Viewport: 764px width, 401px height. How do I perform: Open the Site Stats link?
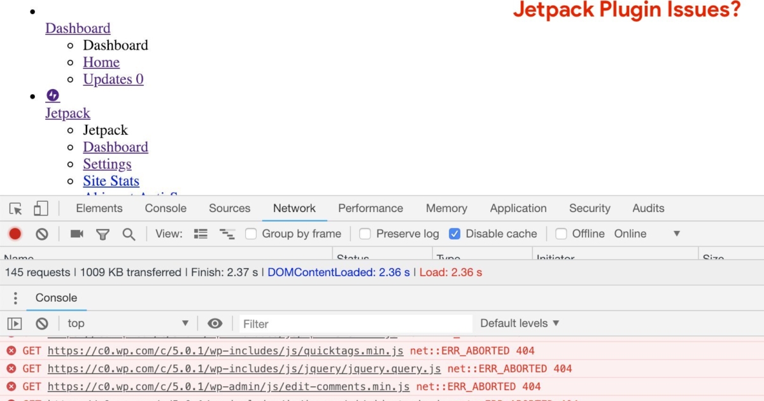coord(111,181)
